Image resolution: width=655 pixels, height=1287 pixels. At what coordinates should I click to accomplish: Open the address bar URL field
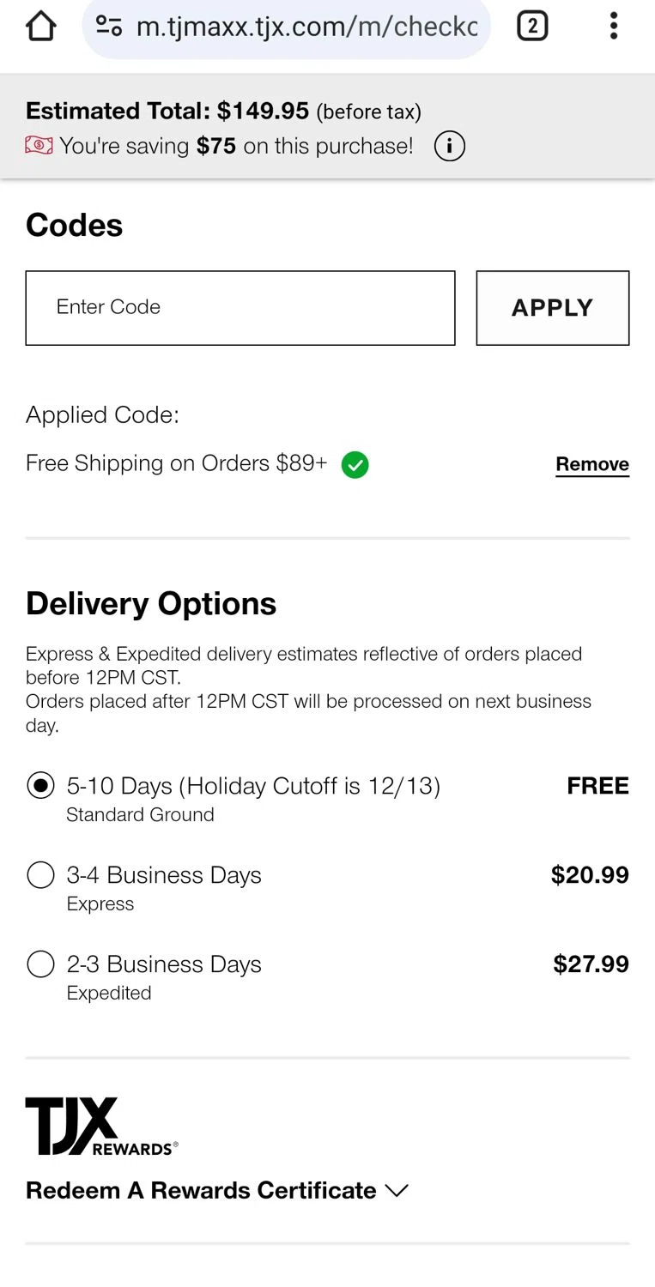pos(300,27)
